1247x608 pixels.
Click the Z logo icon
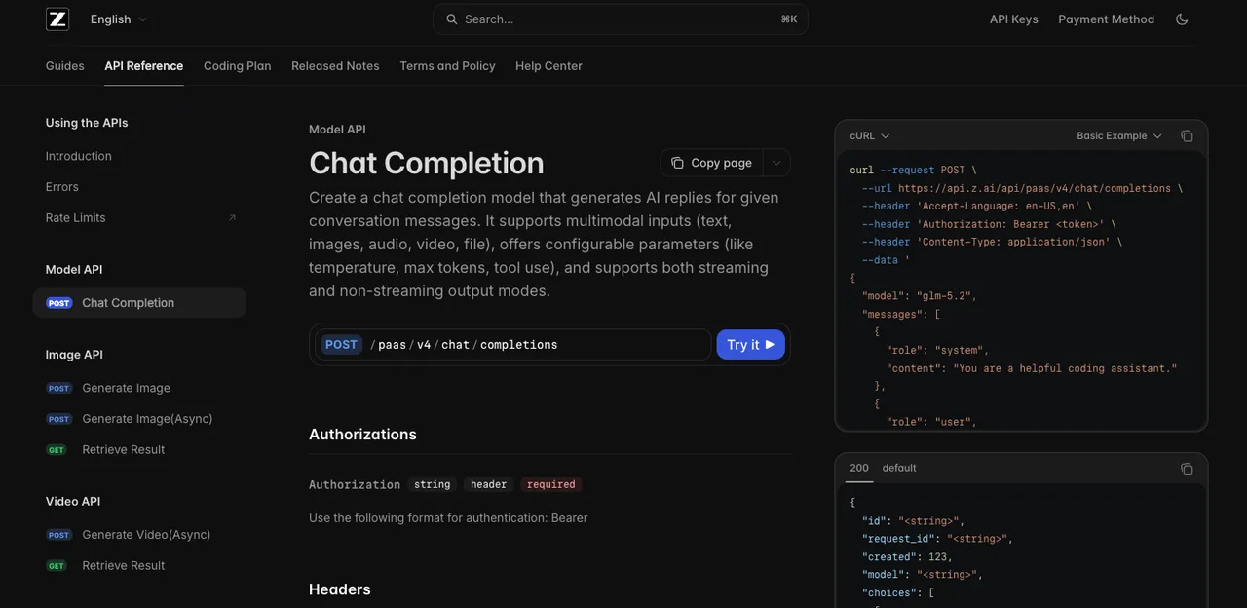point(57,19)
